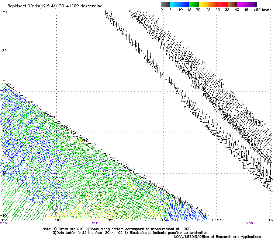Click the 'Times are GMT' note line

tap(117, 229)
